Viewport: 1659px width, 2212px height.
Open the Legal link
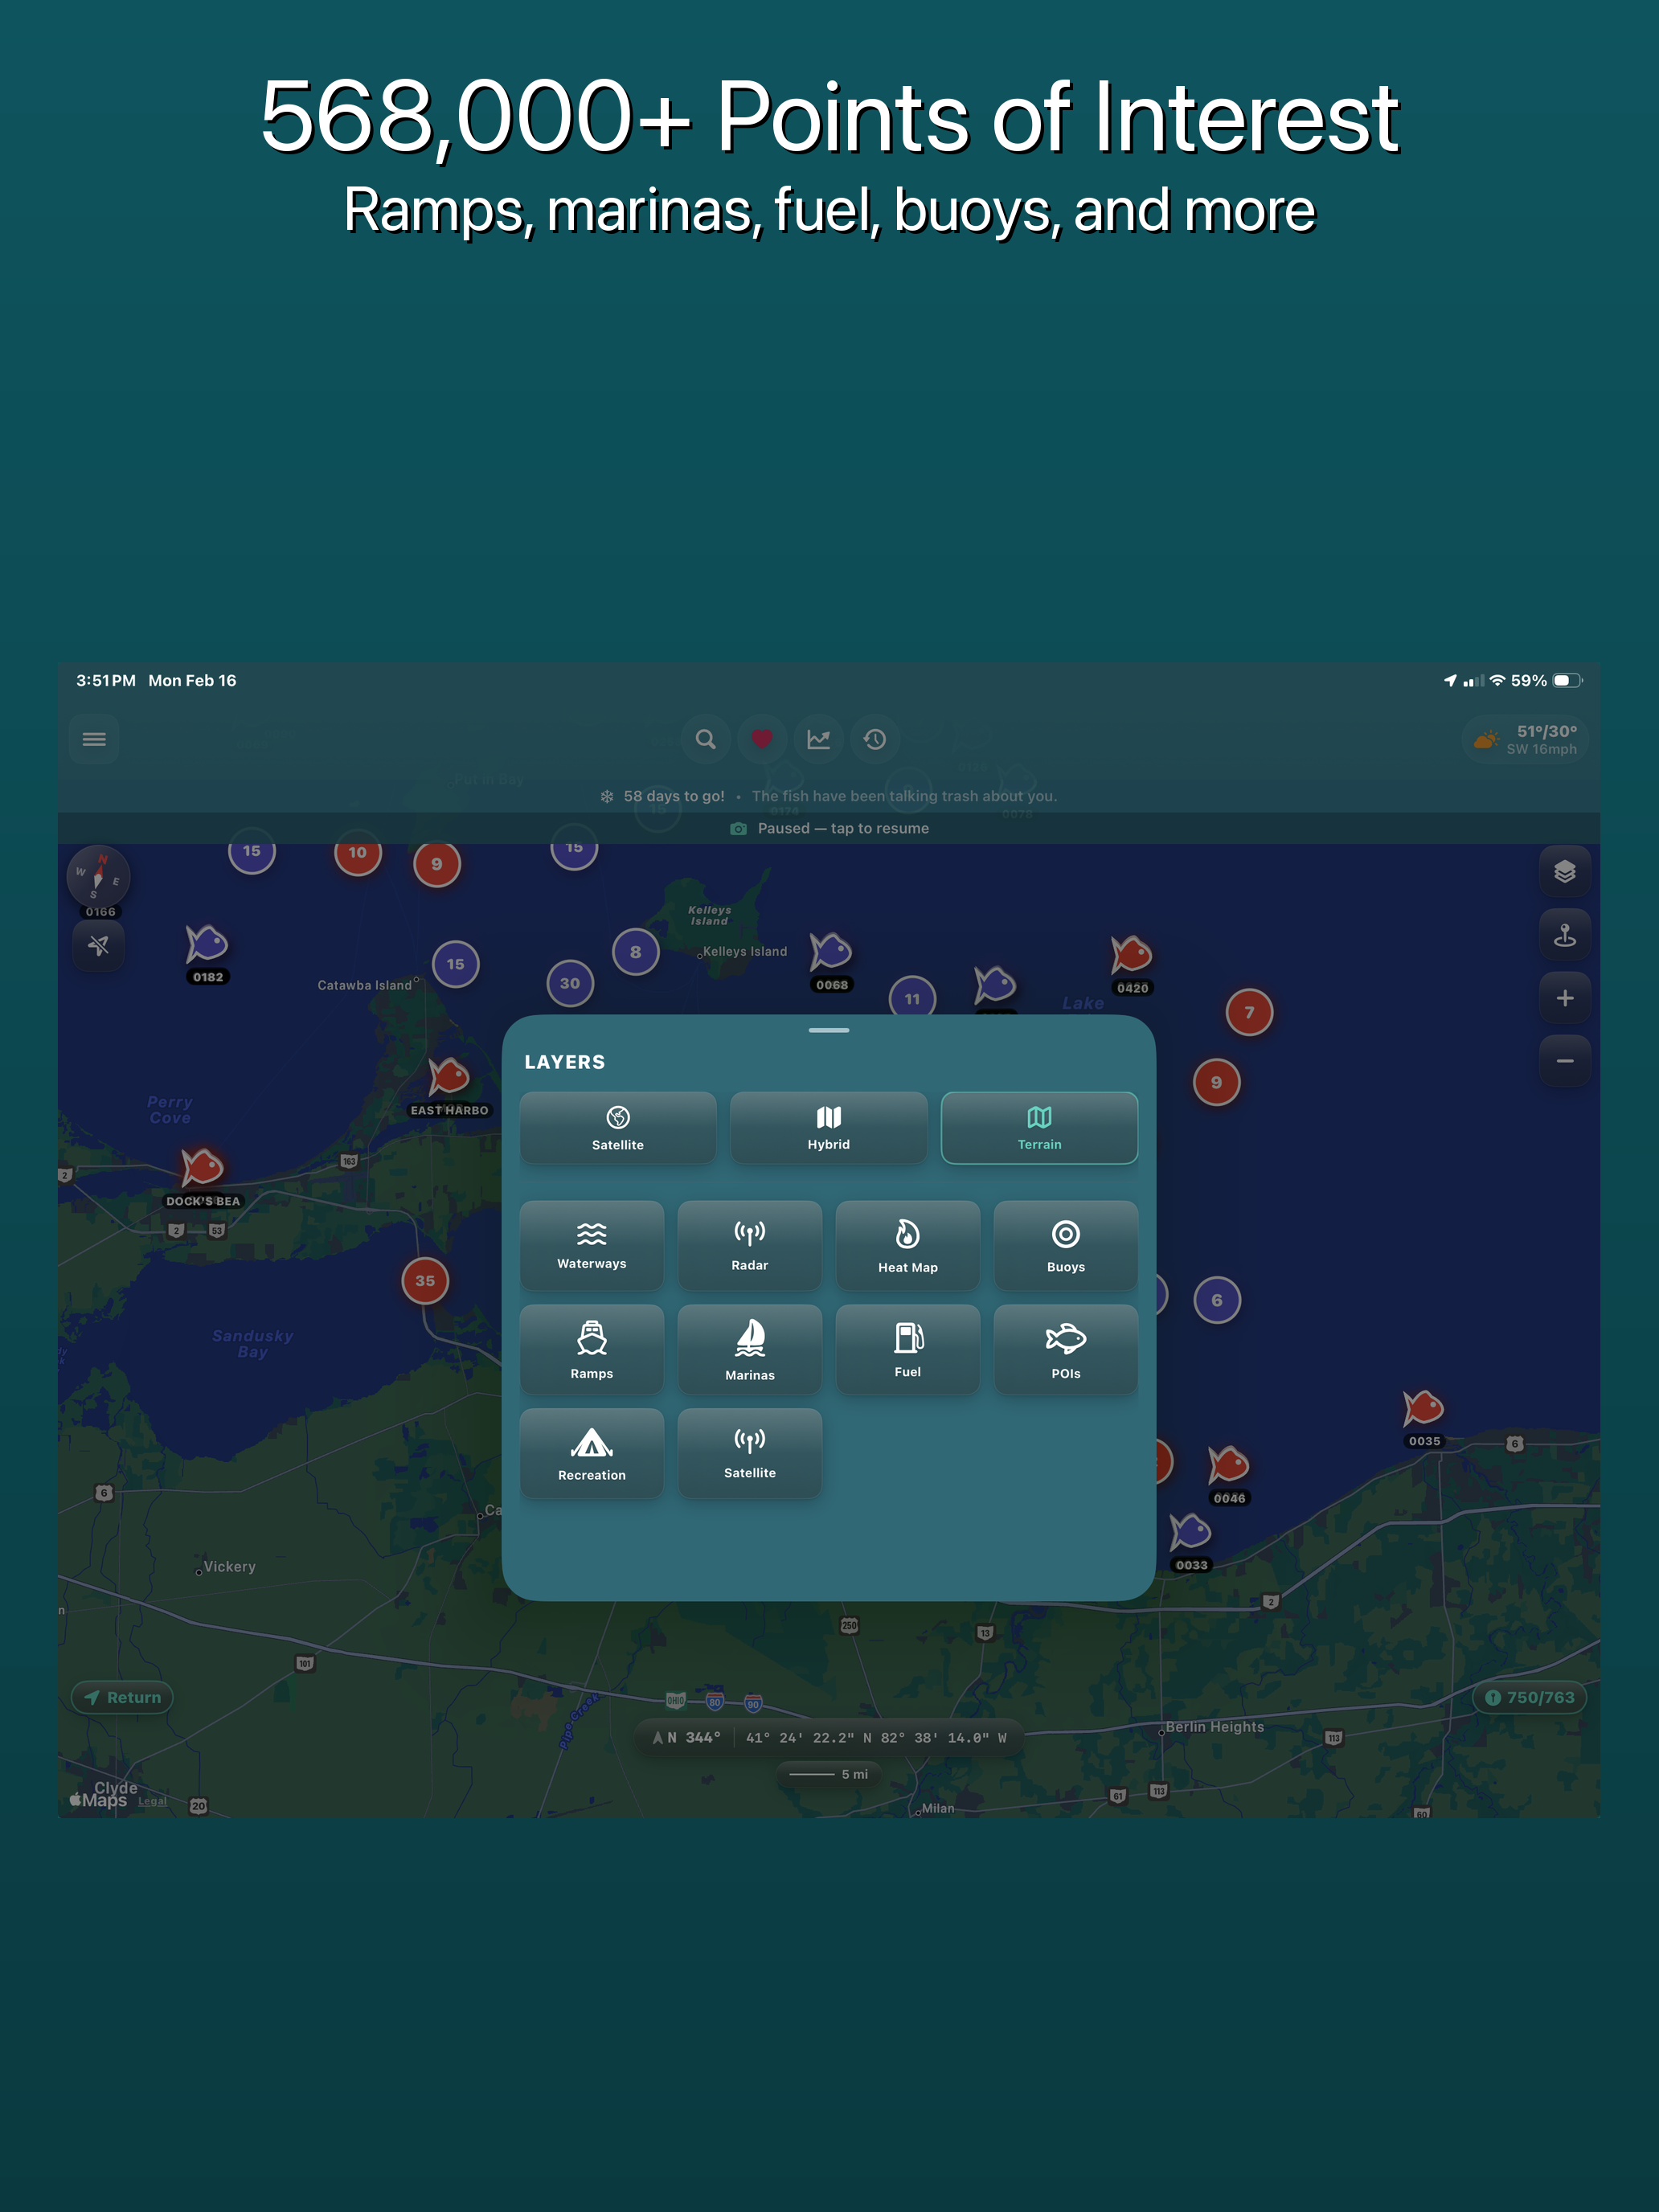point(152,1801)
